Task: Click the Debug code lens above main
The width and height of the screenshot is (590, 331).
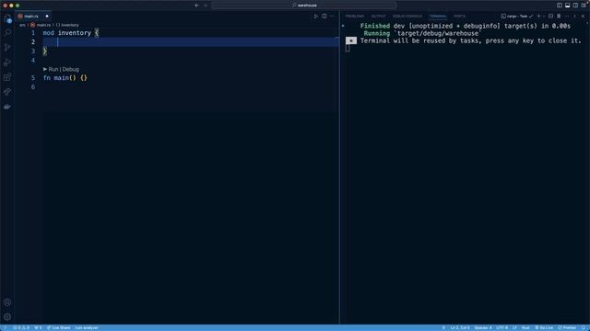Action: (71, 69)
